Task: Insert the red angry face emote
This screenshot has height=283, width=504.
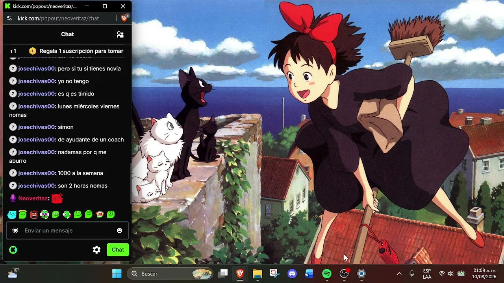Action: coord(34,214)
